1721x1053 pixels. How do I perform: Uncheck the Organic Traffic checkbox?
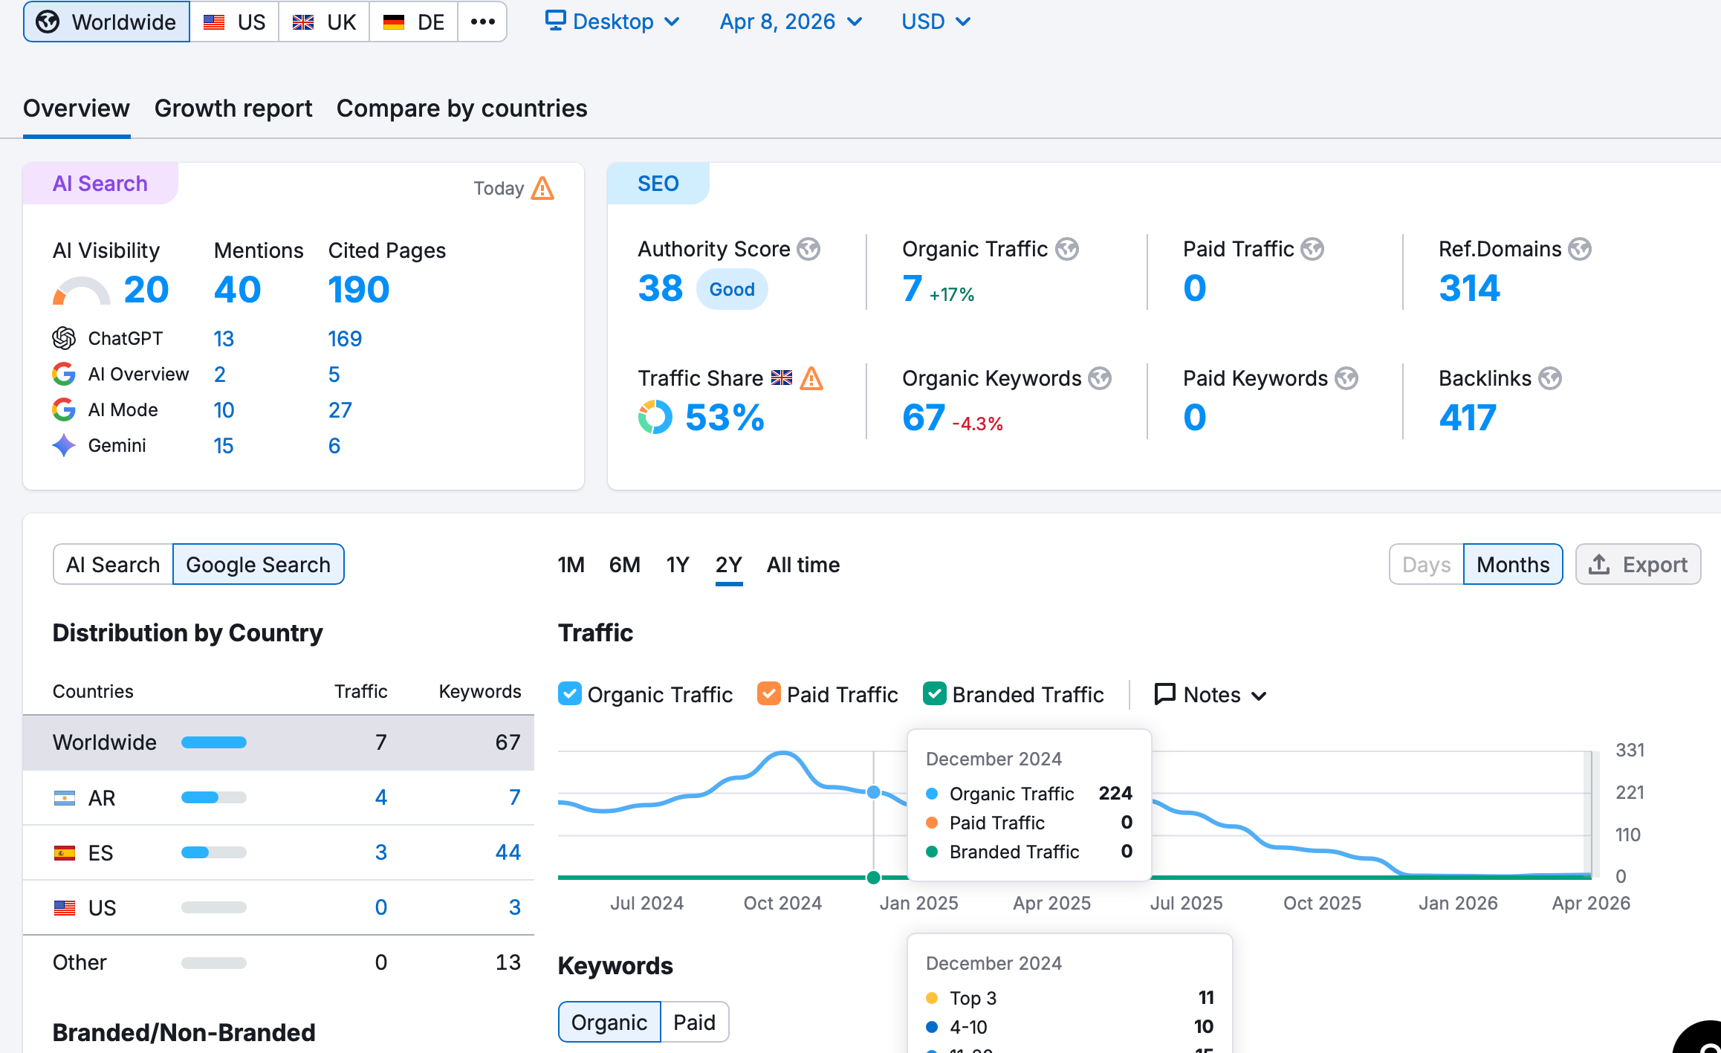pyautogui.click(x=570, y=694)
